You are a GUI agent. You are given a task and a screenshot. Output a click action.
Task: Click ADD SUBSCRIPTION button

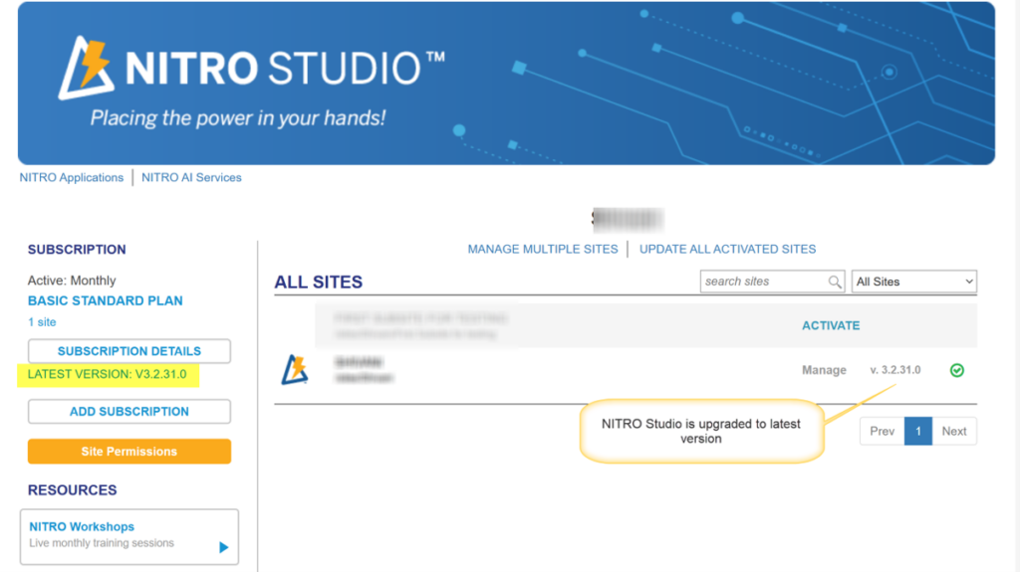click(x=129, y=412)
